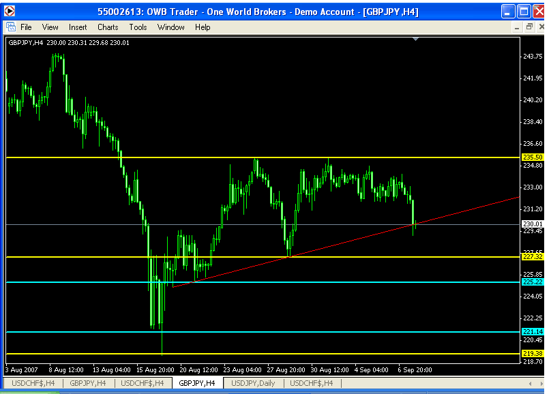Click the 23 Aug 04:00 time label

tap(243, 369)
